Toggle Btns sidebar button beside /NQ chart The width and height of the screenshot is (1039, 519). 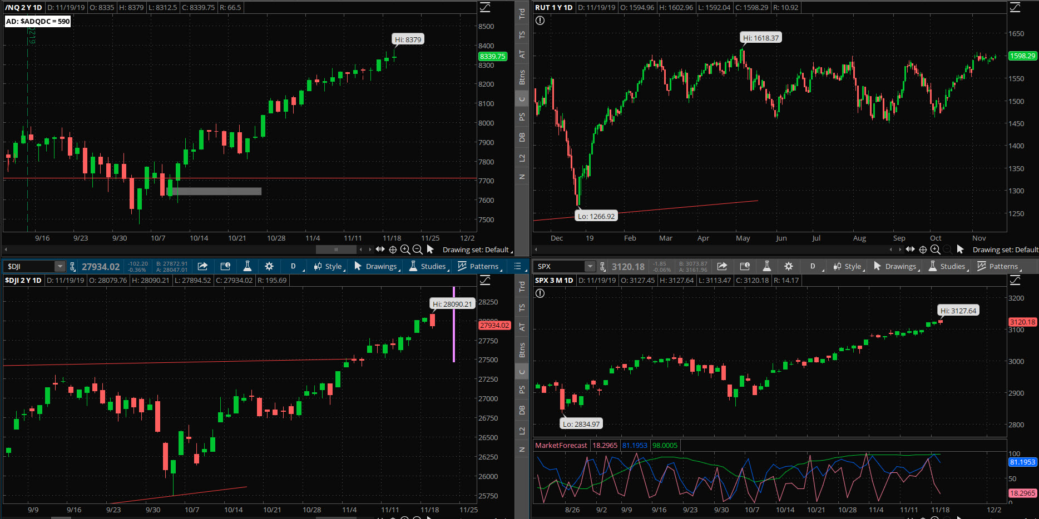click(x=522, y=77)
